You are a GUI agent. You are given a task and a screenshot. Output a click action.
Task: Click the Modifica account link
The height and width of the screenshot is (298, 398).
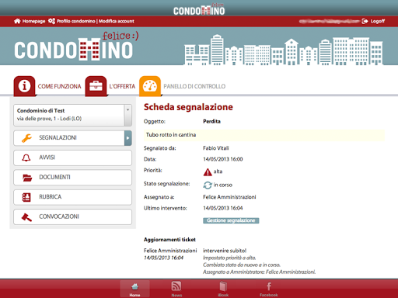point(117,21)
